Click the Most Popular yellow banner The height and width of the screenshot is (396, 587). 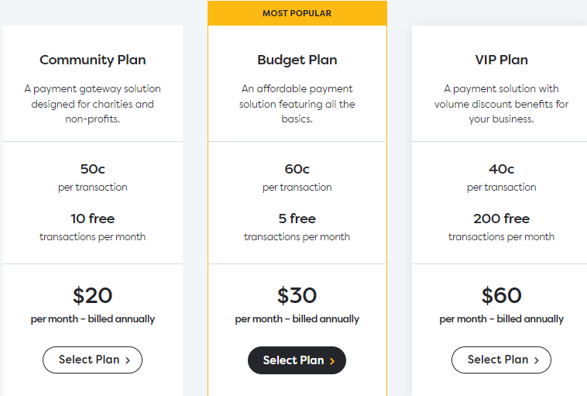click(x=297, y=13)
